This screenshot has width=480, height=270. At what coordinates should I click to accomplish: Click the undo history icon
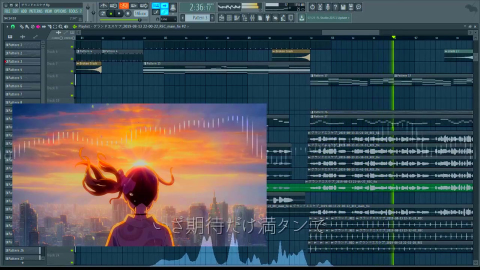(312, 6)
